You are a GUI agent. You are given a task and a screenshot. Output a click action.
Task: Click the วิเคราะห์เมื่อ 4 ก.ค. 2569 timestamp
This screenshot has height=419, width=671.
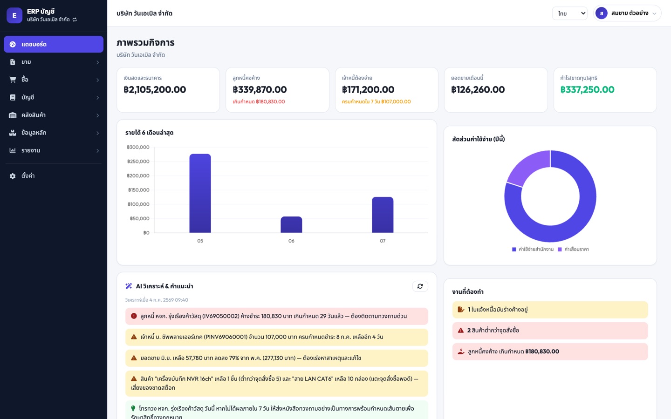(157, 300)
